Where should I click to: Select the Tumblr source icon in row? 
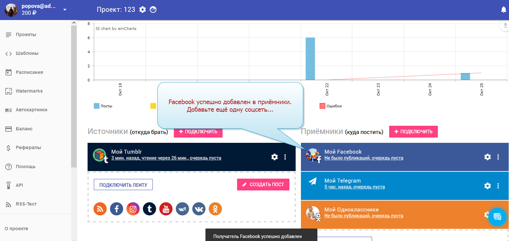coord(149,209)
